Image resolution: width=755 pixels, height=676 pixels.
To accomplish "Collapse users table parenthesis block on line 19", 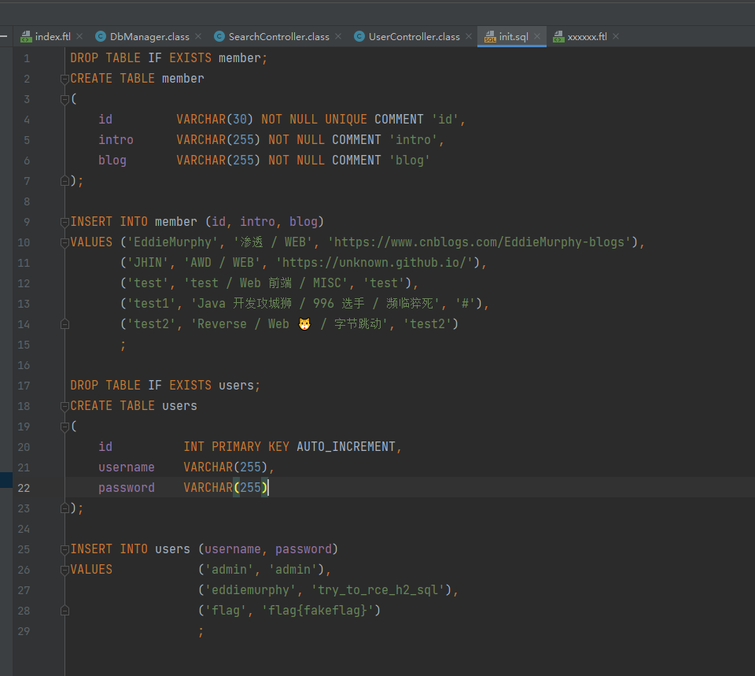I will [x=64, y=427].
